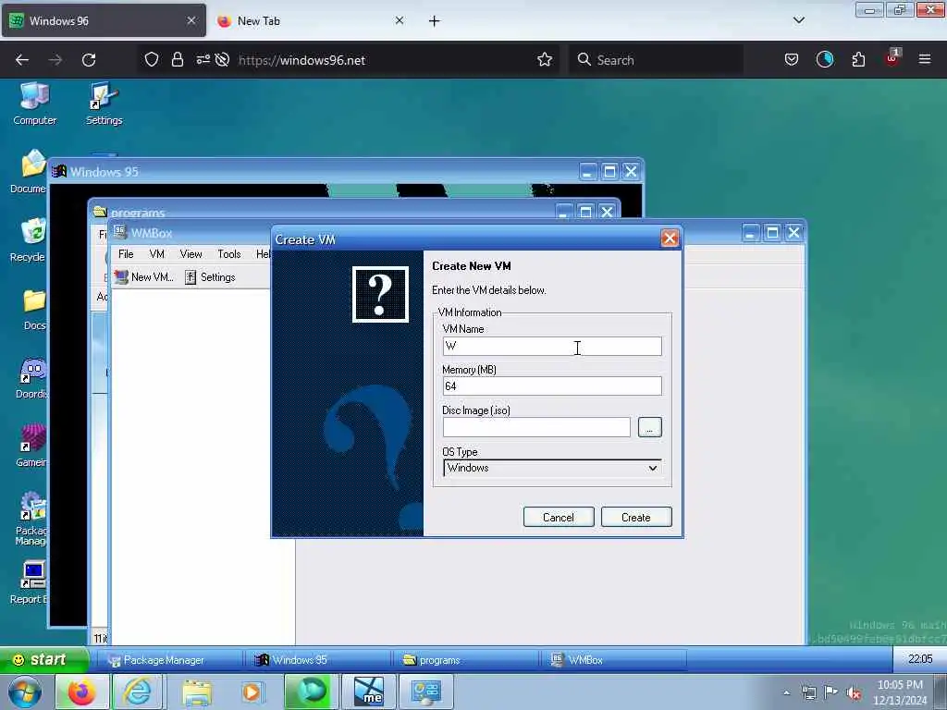Maximize the Windows 95 window
This screenshot has height=710, width=947.
(609, 171)
